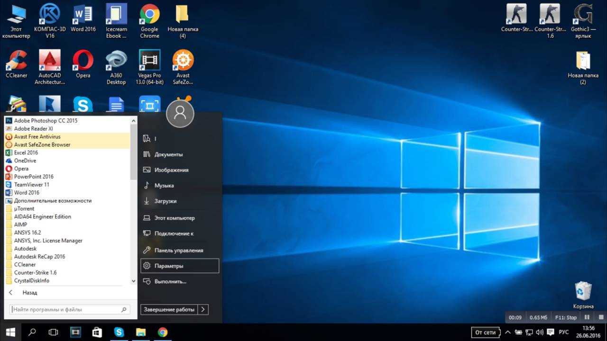Click the Opera icon on the desktop
Viewport: 607px width, 341px height.
(x=83, y=64)
